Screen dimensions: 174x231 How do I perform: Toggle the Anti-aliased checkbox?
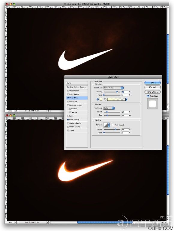(113, 125)
